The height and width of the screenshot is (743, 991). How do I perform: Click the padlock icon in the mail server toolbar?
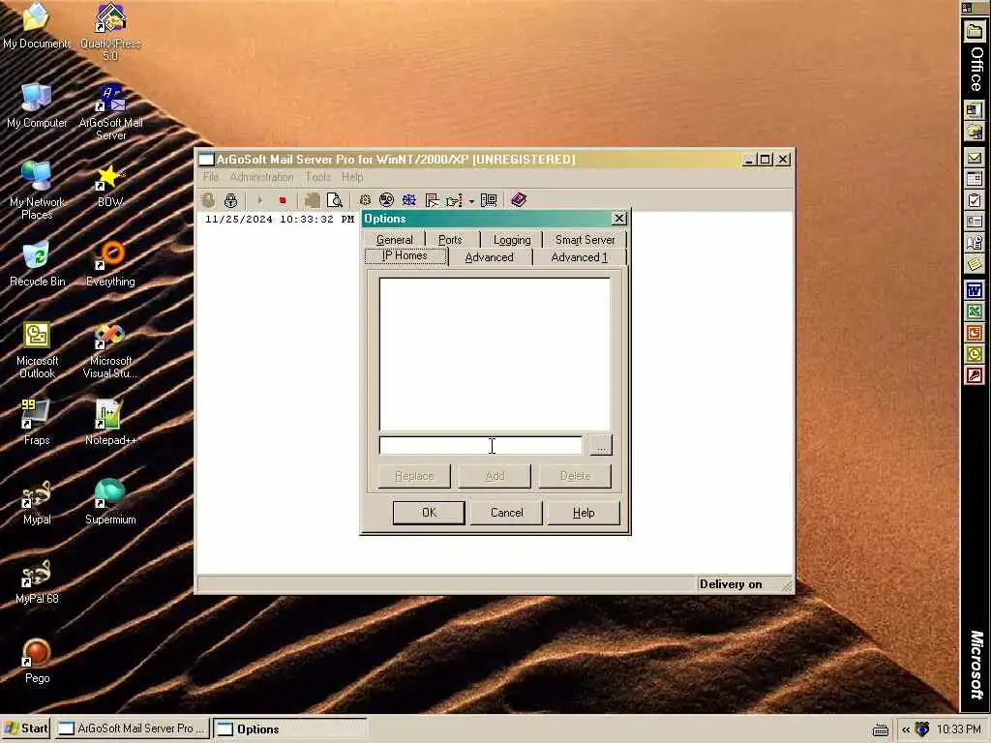(x=230, y=200)
